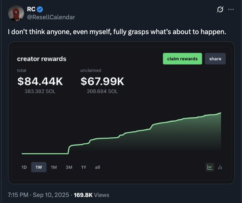The image size is (242, 203).
Task: Click the share button
Action: (x=215, y=59)
